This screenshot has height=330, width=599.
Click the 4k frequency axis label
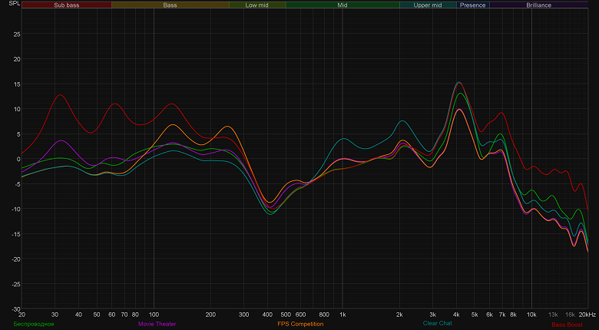click(456, 315)
